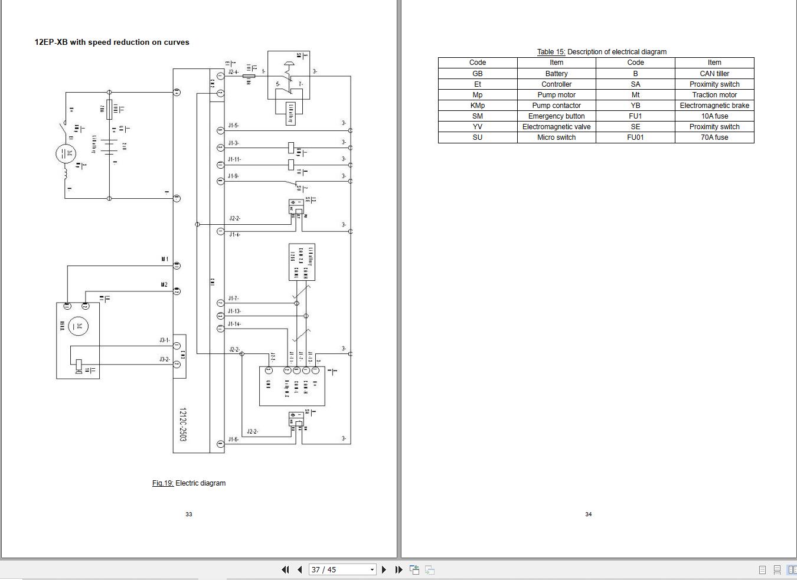
Task: Click the 'Electromagnetic valve' table cell
Action: click(557, 126)
